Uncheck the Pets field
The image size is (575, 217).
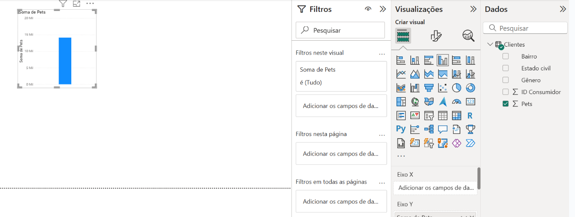(505, 104)
